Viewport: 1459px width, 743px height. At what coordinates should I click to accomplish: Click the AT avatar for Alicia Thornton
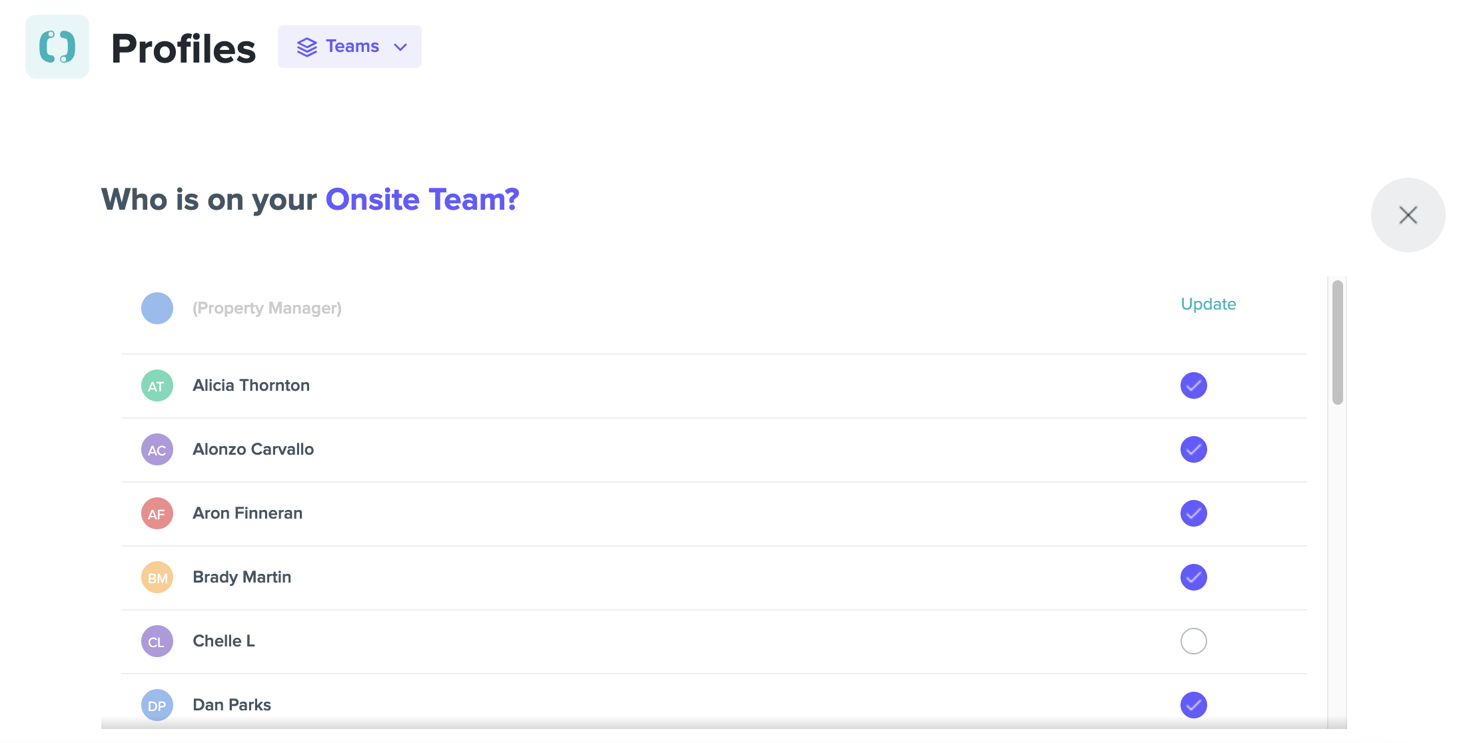pyautogui.click(x=157, y=385)
